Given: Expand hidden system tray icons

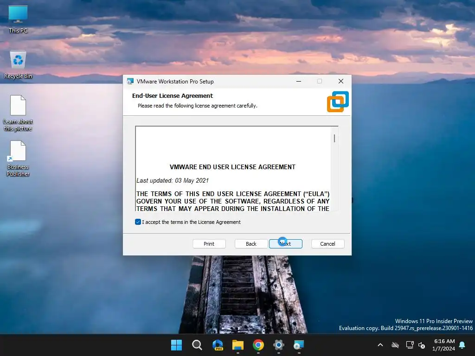Looking at the screenshot, I should coord(380,345).
